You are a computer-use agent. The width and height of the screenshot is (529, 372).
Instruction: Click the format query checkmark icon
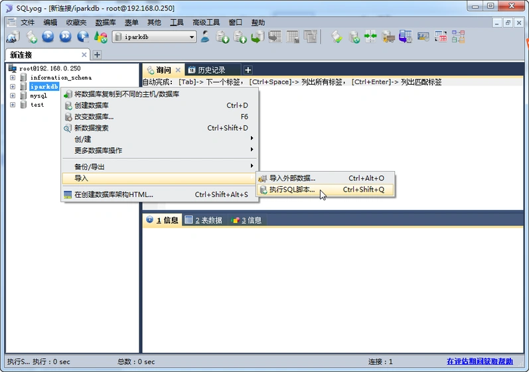[x=337, y=36]
